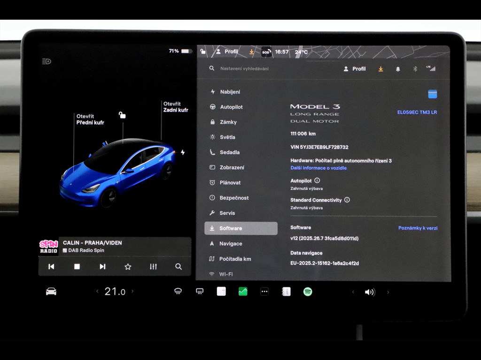Tap the blue card icon above the vehicle name
The height and width of the screenshot is (360, 481).
[x=433, y=94]
